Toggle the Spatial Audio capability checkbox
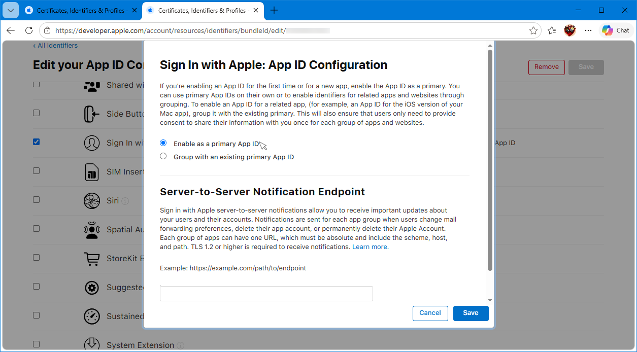Image resolution: width=637 pixels, height=352 pixels. 36,229
